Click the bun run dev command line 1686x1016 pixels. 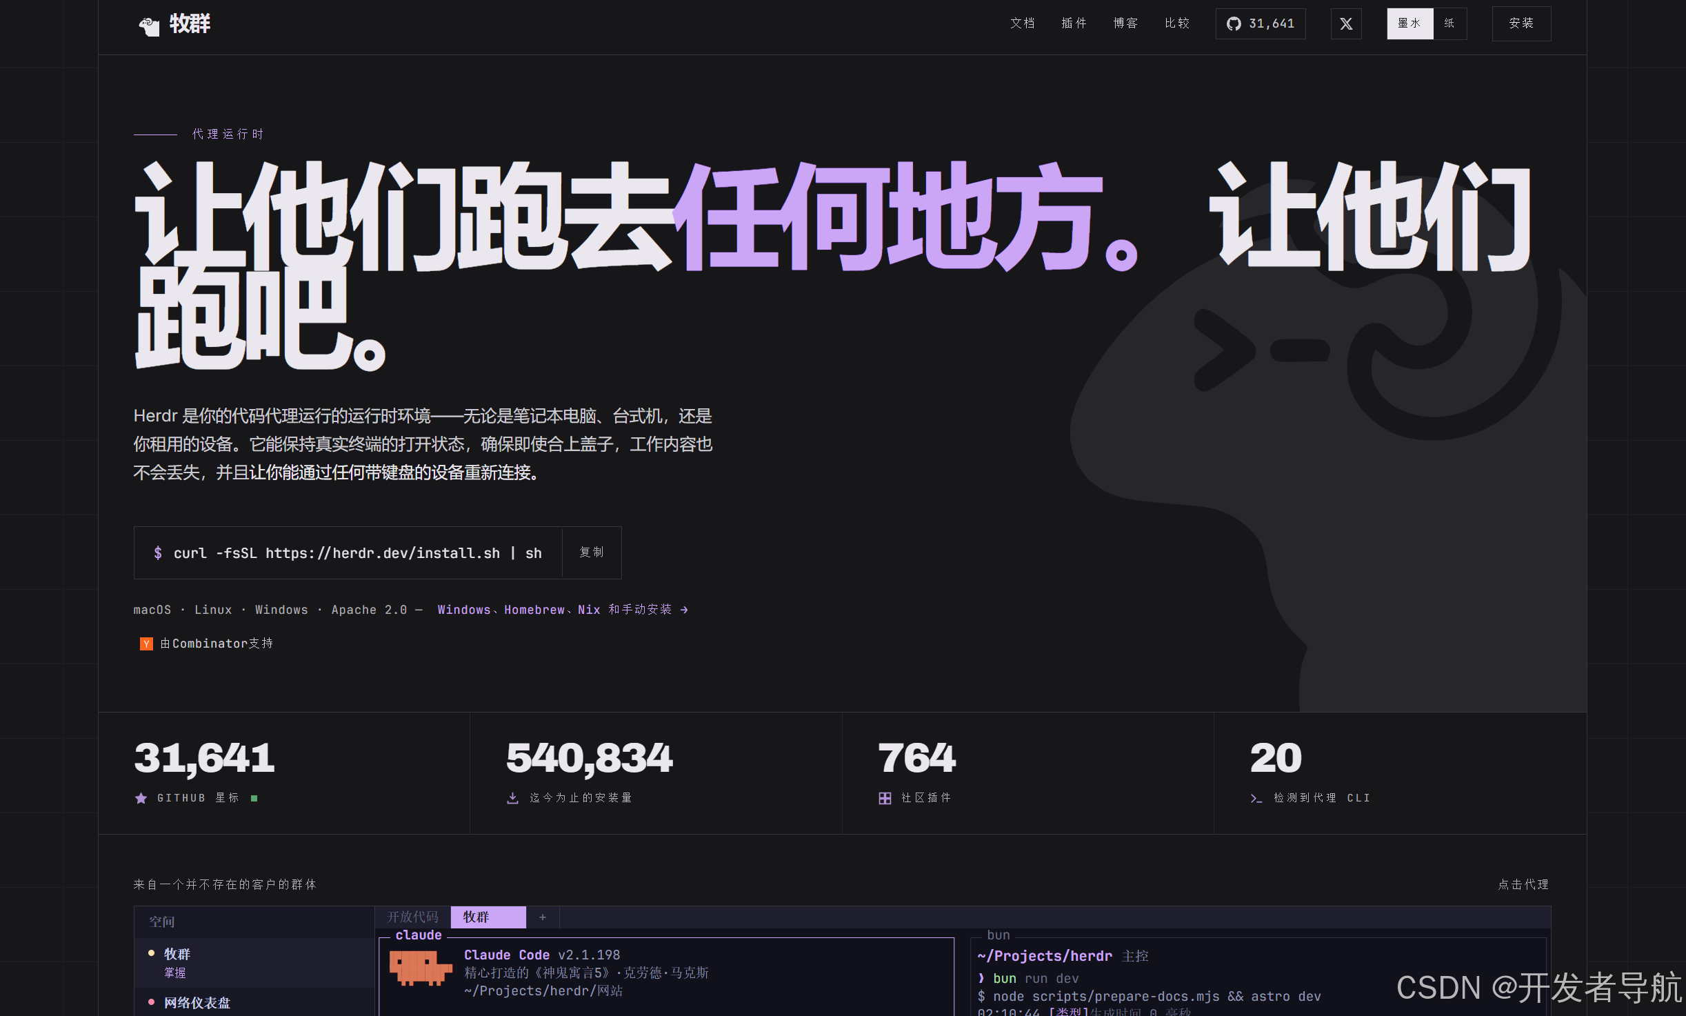1036,979
